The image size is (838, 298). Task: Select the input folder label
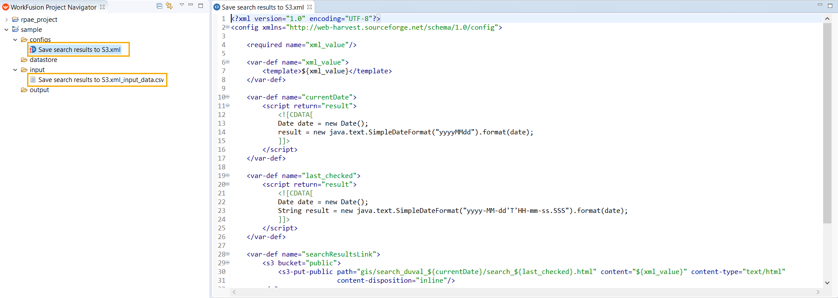[37, 70]
